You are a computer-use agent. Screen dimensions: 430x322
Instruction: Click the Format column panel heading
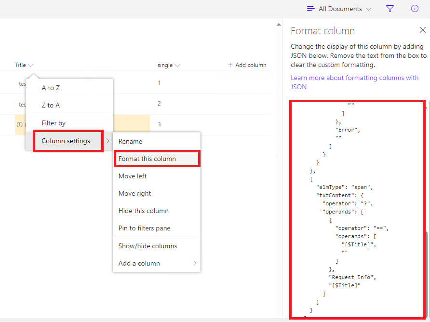coord(322,31)
